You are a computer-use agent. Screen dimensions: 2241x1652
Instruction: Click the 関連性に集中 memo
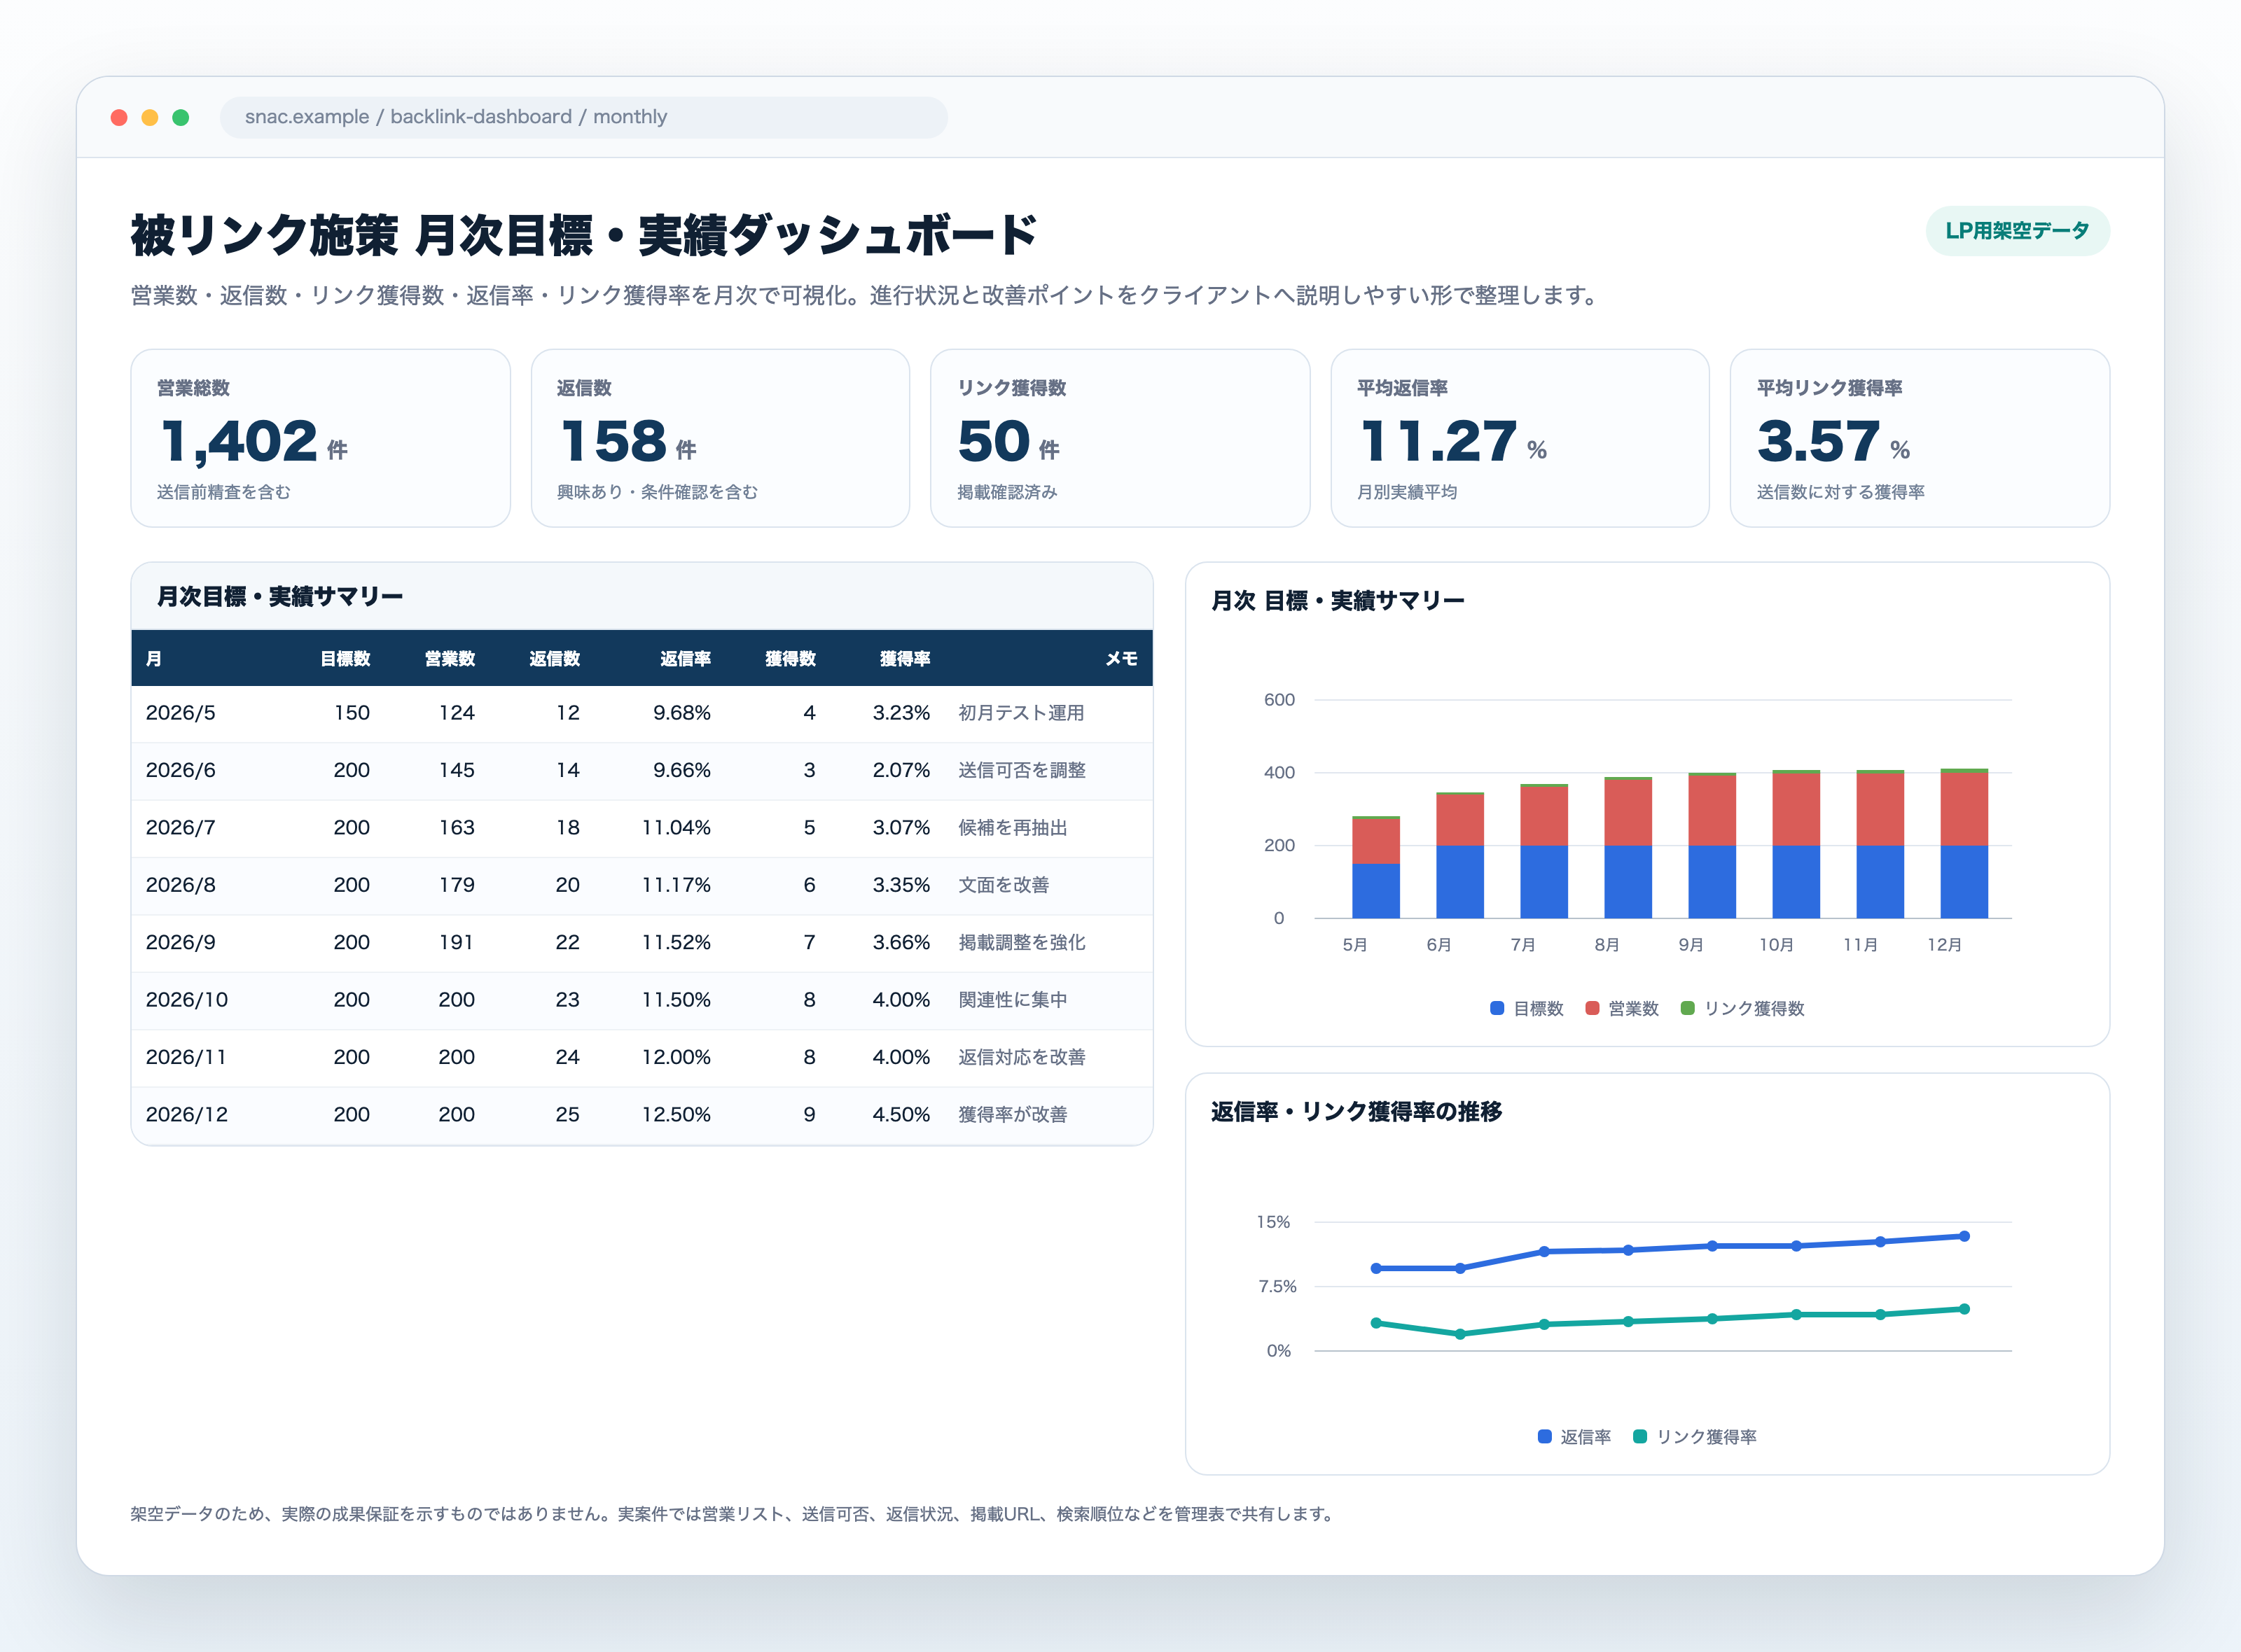click(1013, 999)
